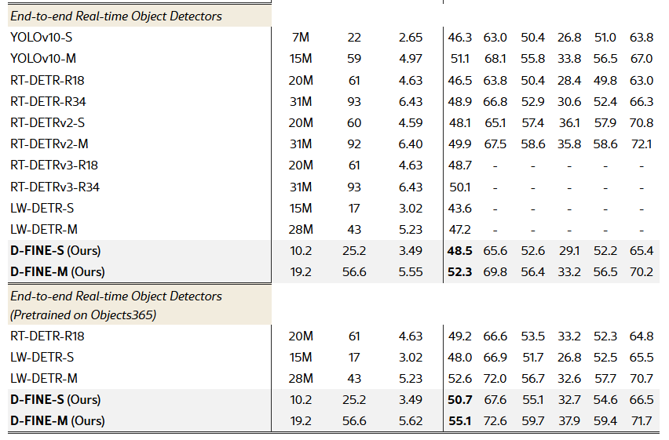Select the '47.2' cell
Screen dimensions: 669x440
point(459,229)
